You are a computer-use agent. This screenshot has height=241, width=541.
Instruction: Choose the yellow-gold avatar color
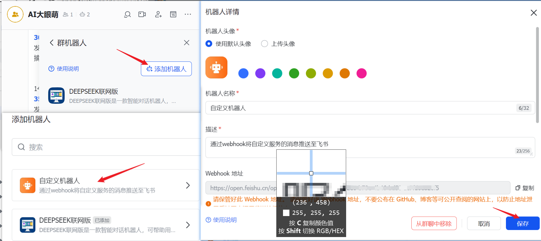(x=328, y=73)
